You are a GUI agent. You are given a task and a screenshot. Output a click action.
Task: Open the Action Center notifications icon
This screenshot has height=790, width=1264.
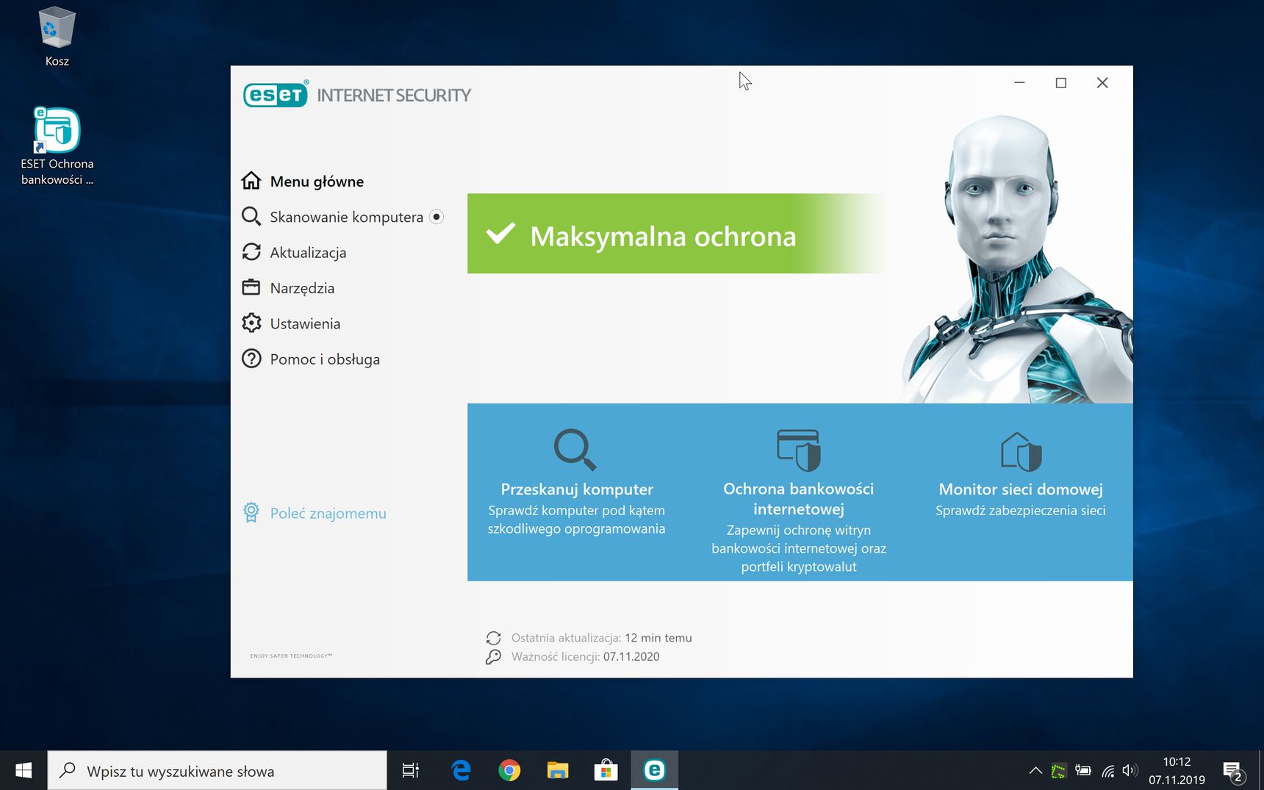(x=1233, y=771)
